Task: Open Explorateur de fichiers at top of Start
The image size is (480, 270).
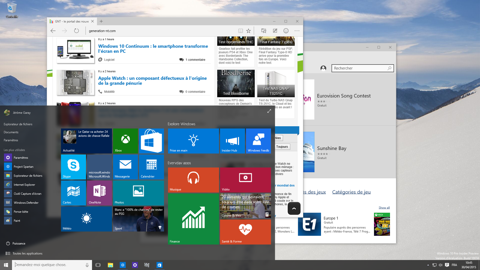Action: tap(18, 124)
